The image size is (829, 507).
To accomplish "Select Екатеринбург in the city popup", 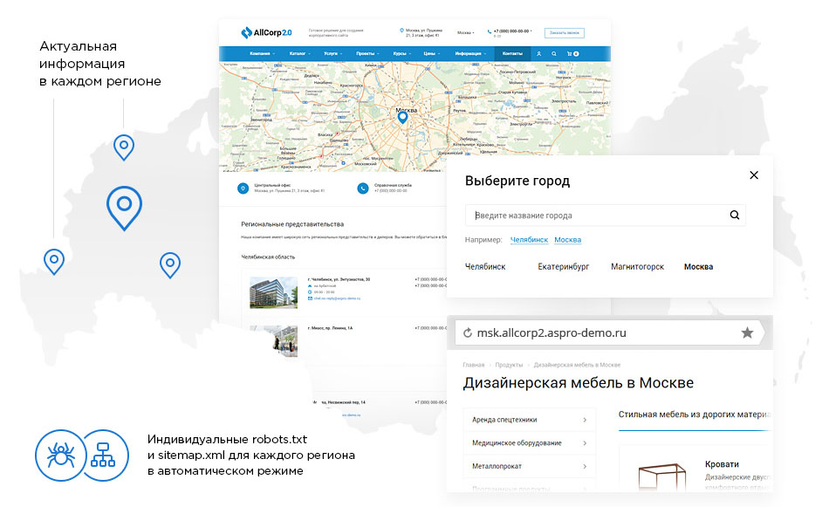I will point(563,266).
